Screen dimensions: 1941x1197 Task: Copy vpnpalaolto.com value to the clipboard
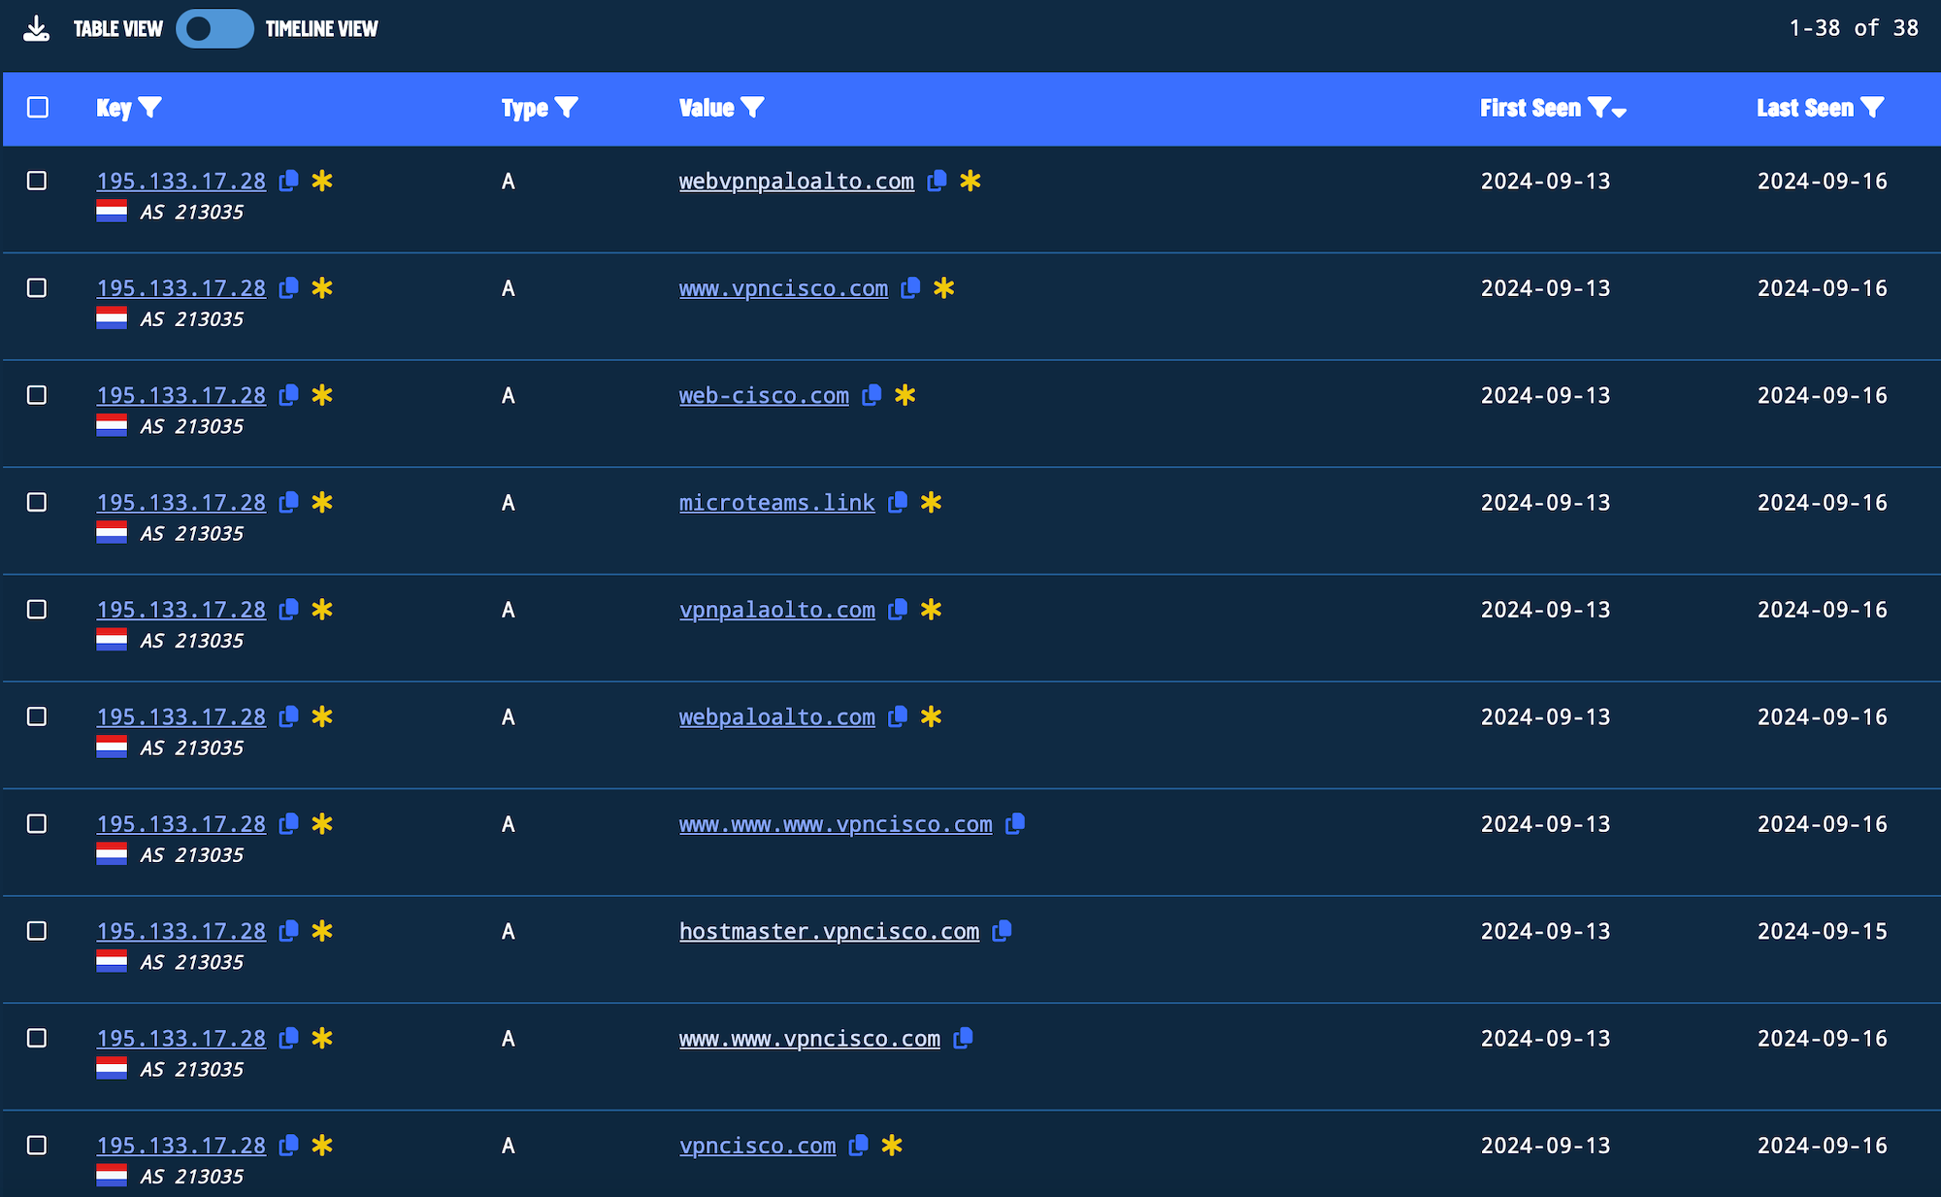pos(898,609)
